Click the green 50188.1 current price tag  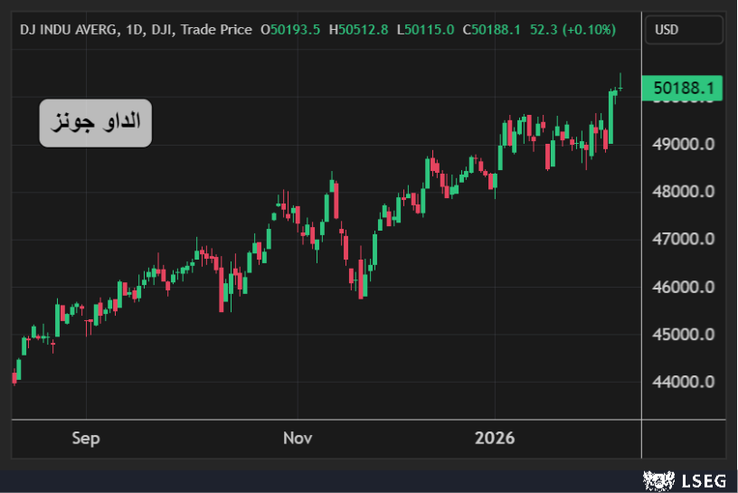coord(683,88)
